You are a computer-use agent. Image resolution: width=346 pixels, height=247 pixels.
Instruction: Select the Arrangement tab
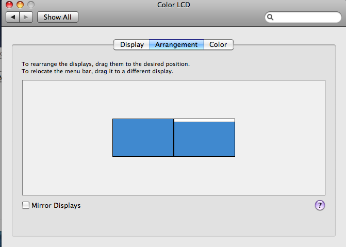pyautogui.click(x=176, y=44)
